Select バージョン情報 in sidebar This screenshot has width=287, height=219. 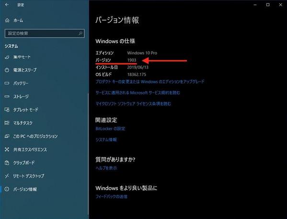click(x=21, y=189)
